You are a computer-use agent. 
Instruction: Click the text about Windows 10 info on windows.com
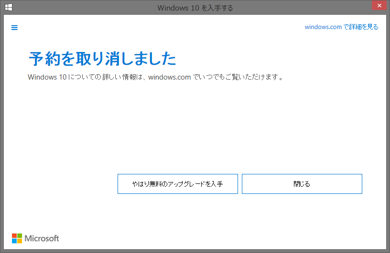155,77
